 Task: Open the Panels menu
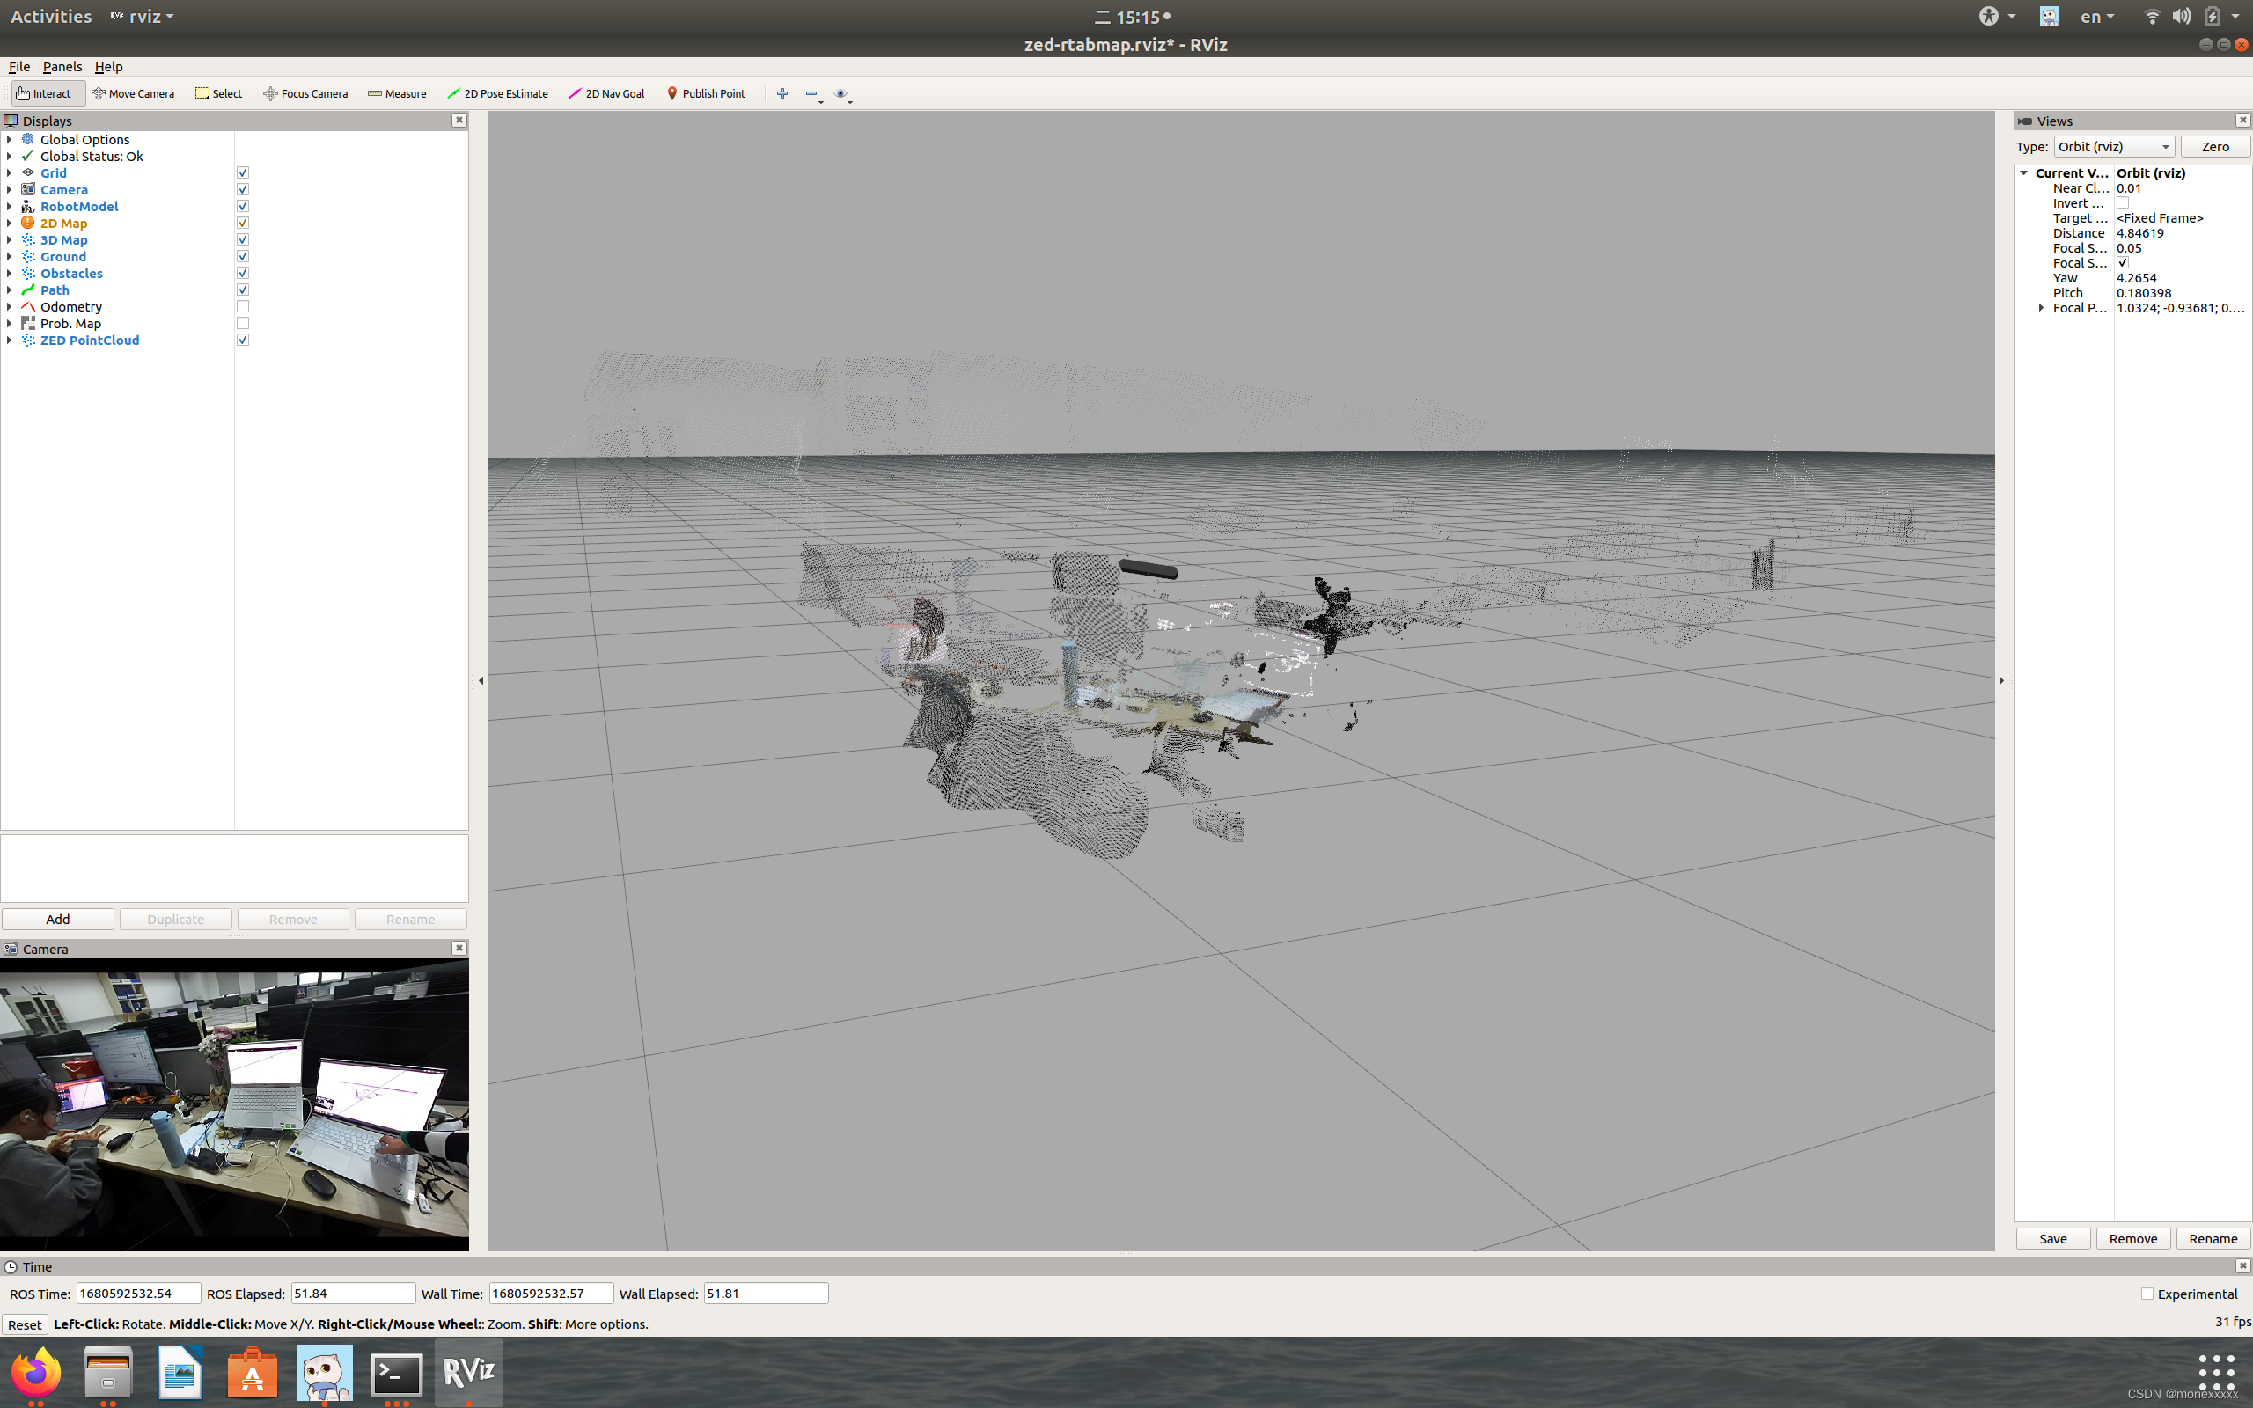pyautogui.click(x=62, y=67)
